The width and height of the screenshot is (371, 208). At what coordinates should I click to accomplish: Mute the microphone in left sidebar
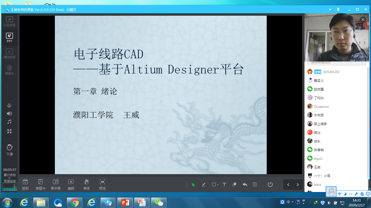pos(9,106)
